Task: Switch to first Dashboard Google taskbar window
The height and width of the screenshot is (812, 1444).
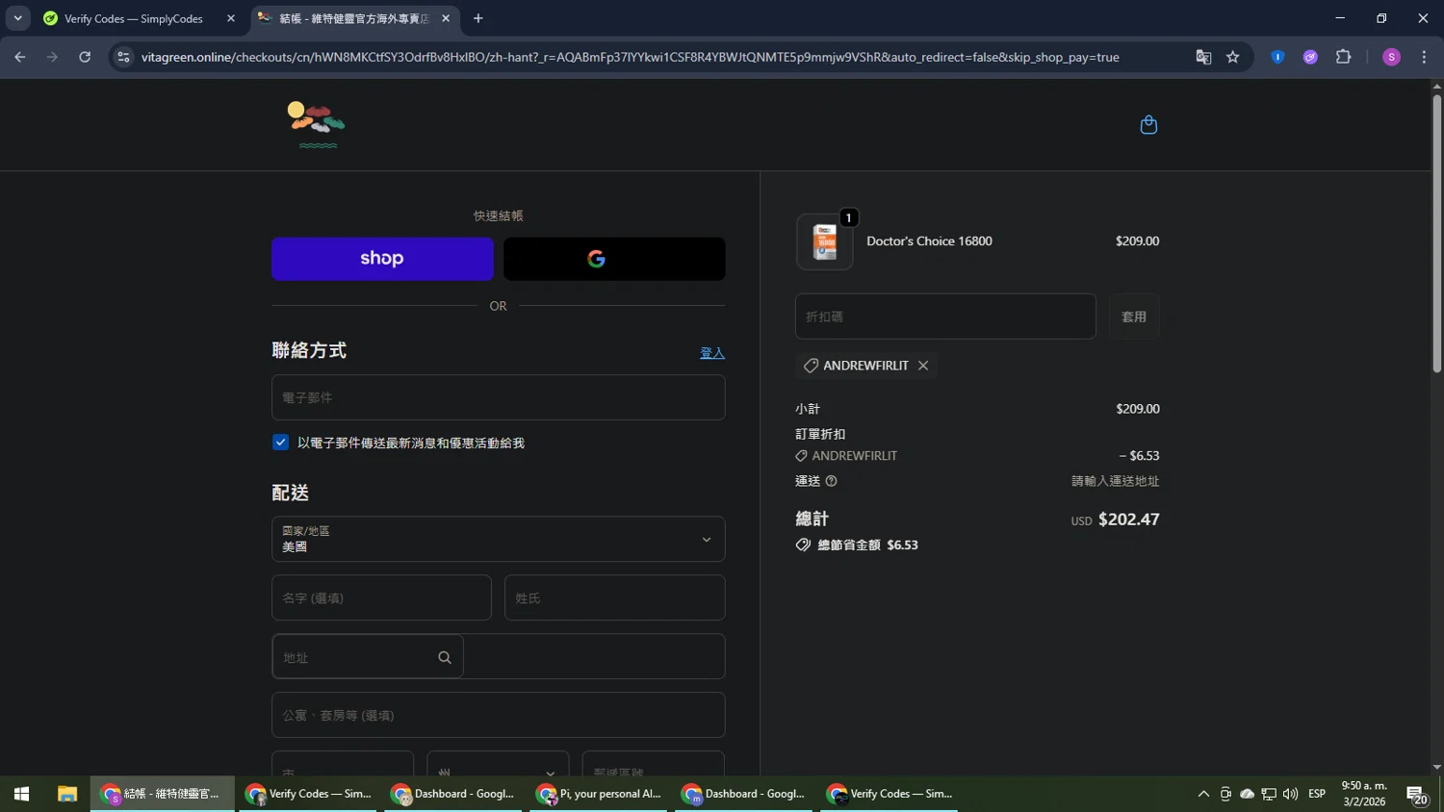Action: (452, 794)
